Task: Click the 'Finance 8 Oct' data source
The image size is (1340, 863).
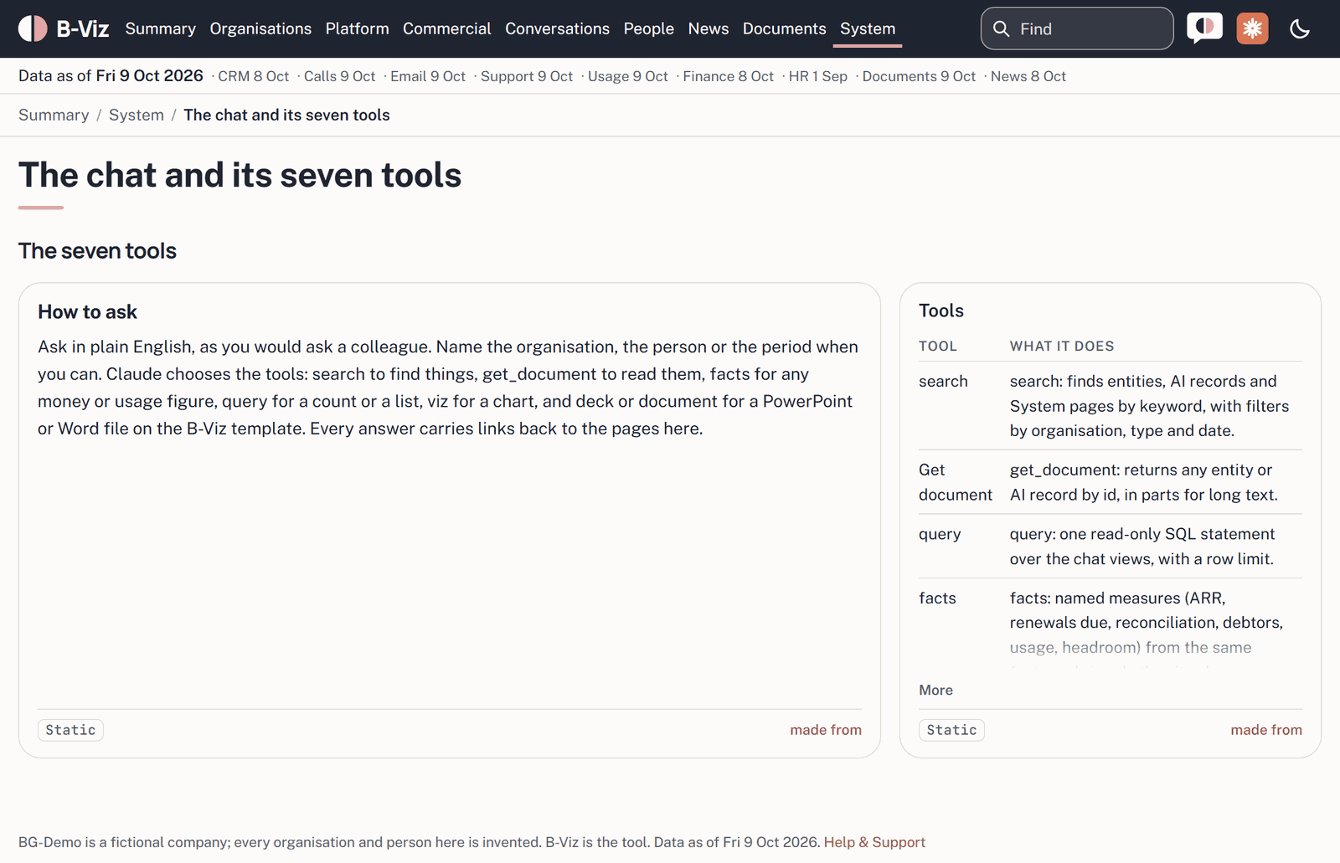Action: pyautogui.click(x=729, y=76)
